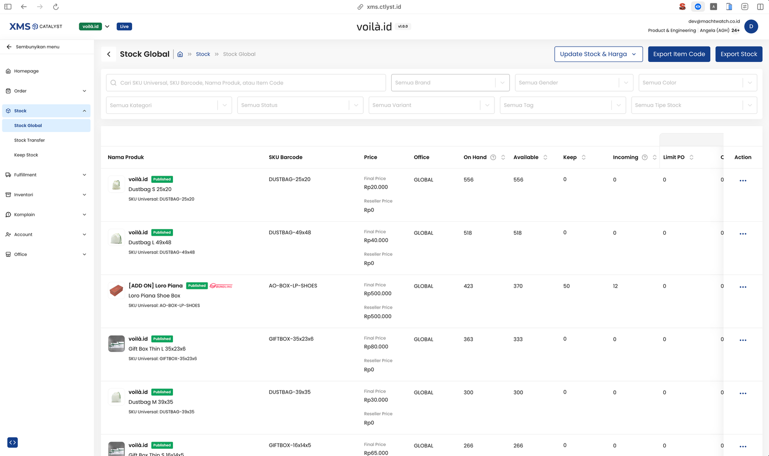Click the Gift Box Thin L product thumbnail
The width and height of the screenshot is (769, 456).
click(116, 344)
